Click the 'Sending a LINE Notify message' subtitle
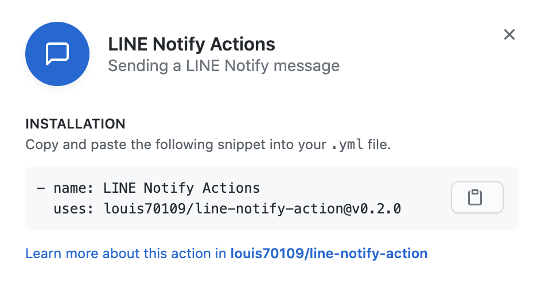This screenshot has width=545, height=288. click(x=224, y=65)
